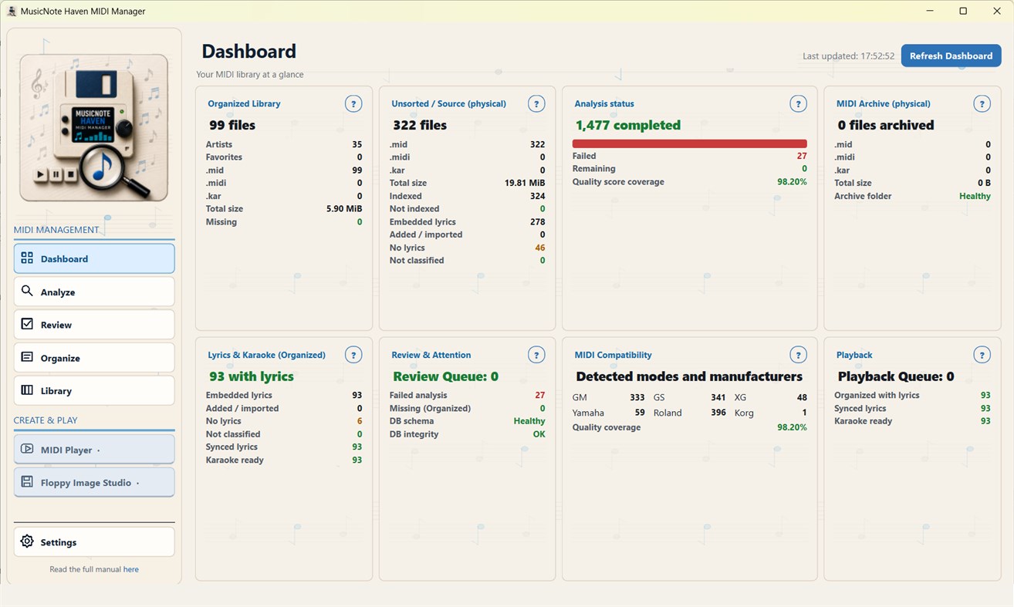Open the full manual 'here' link
Viewport: 1014px width, 607px height.
pyautogui.click(x=131, y=569)
